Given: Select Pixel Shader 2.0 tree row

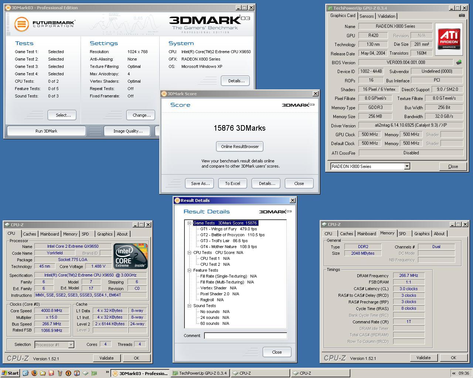Looking at the screenshot, I should pyautogui.click(x=220, y=294).
